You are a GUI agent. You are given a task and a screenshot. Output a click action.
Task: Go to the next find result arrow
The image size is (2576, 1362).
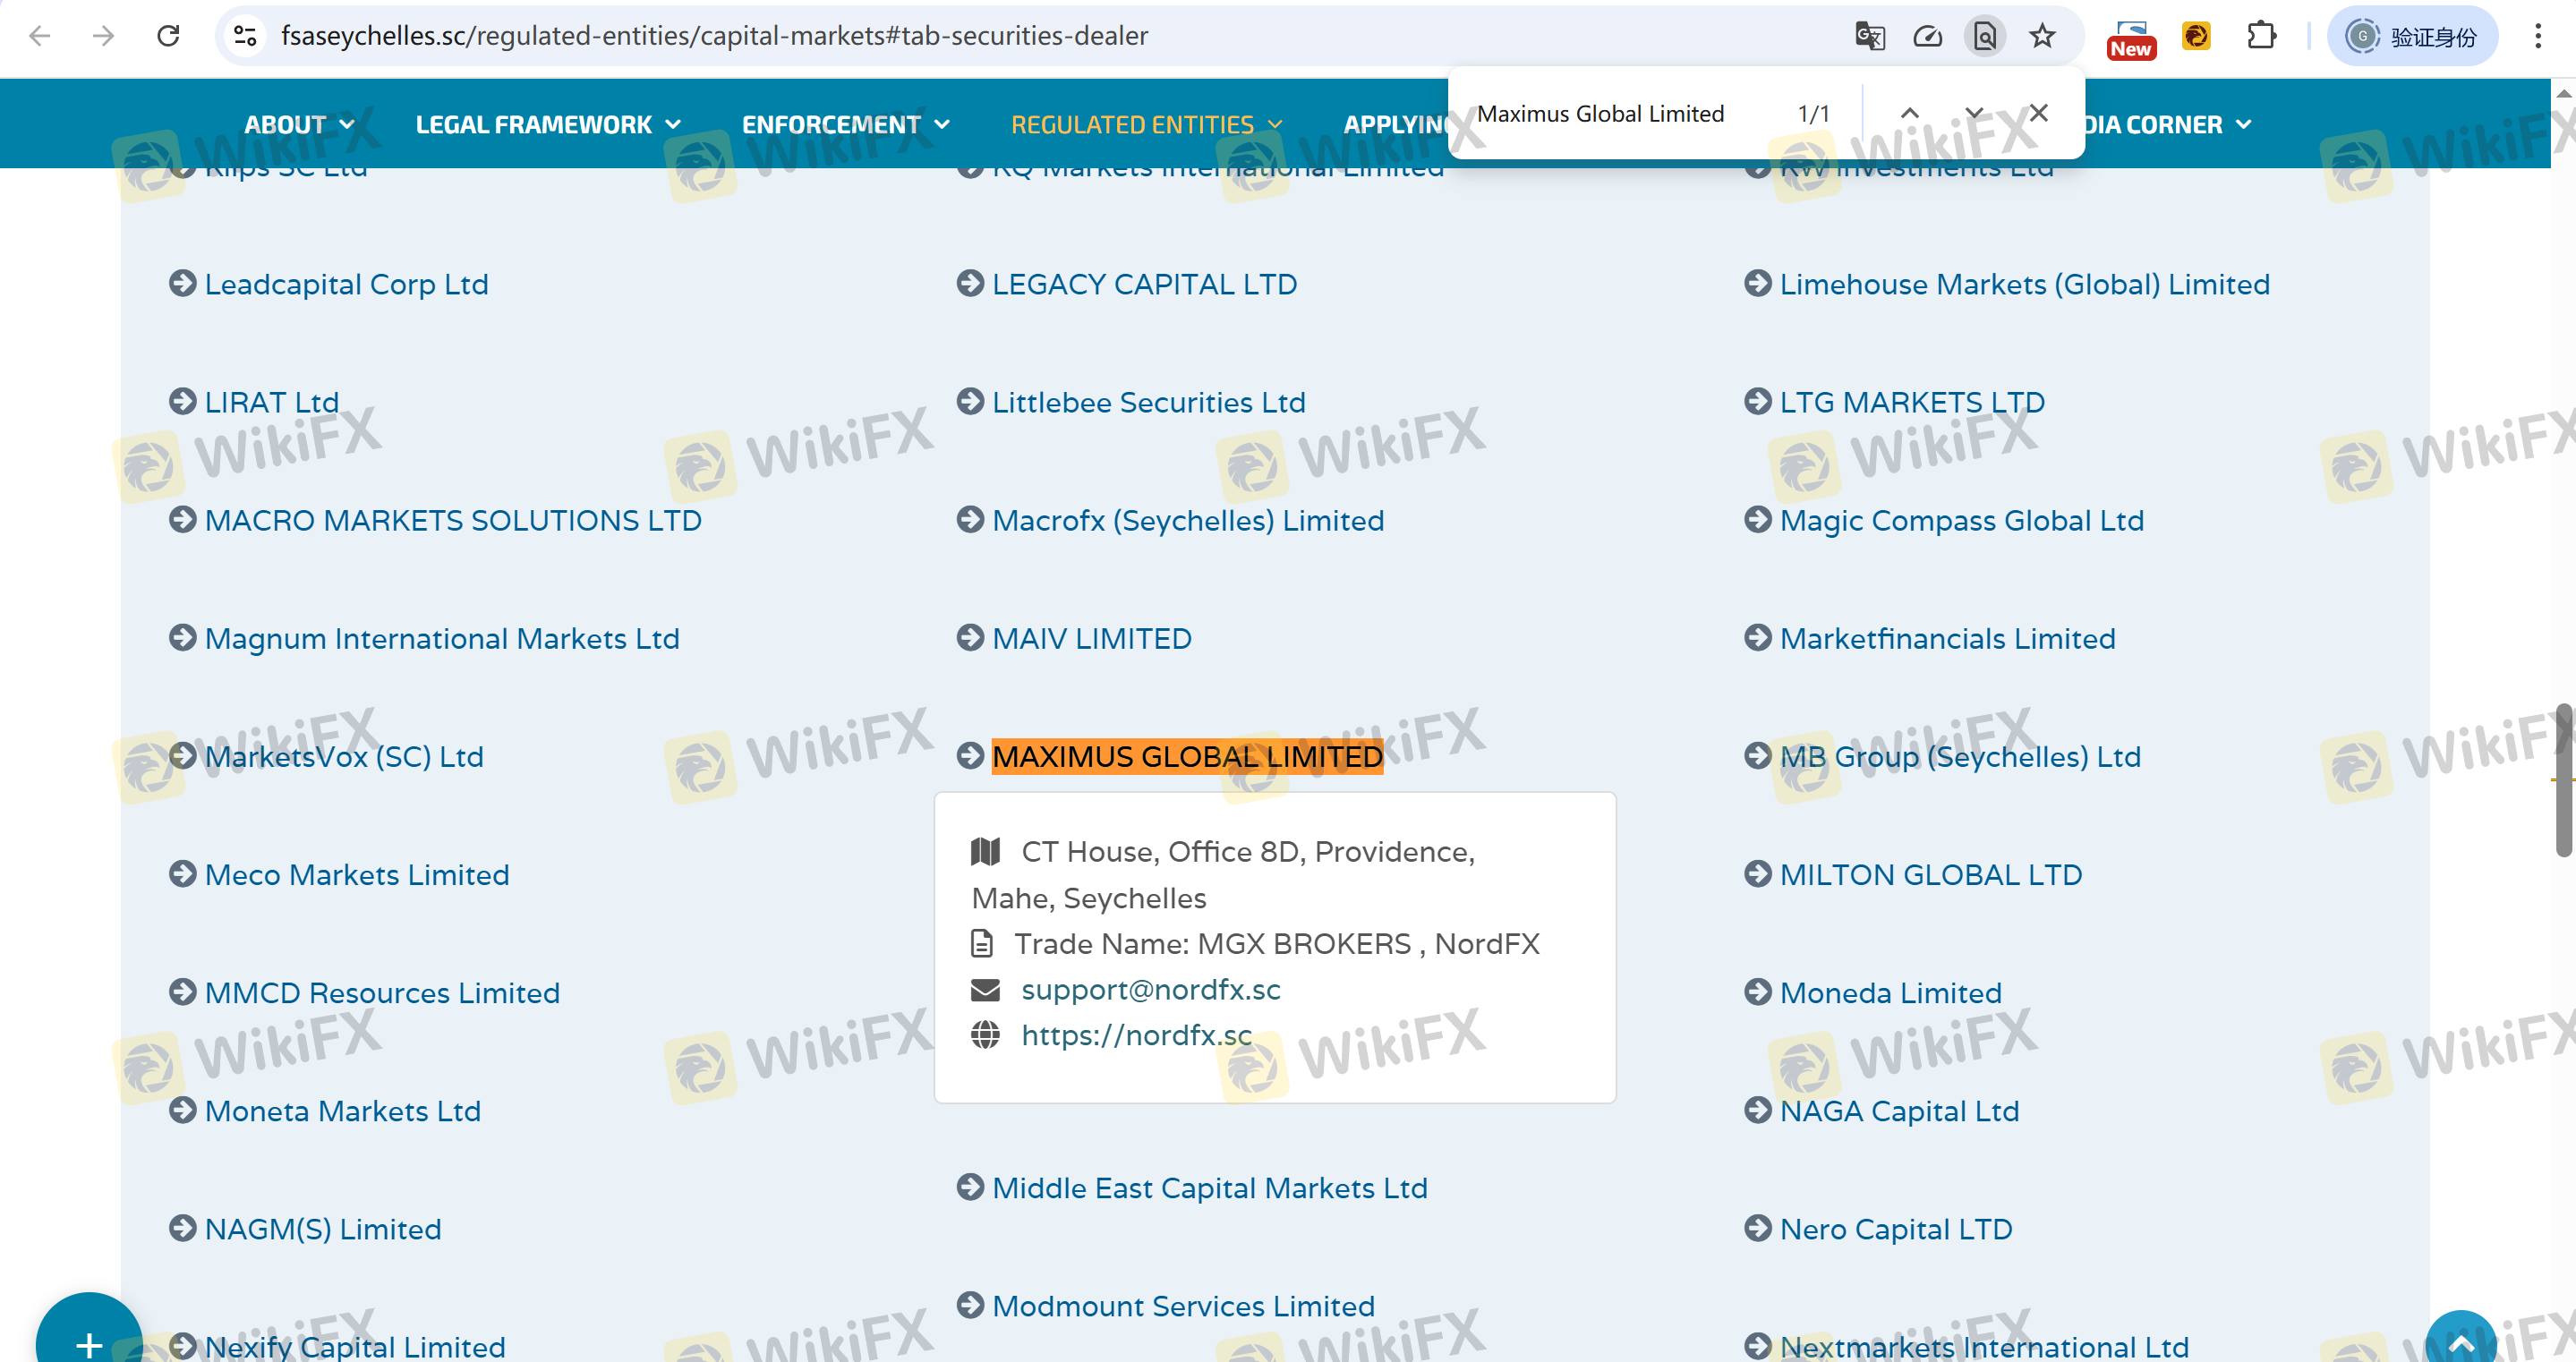pyautogui.click(x=1973, y=113)
